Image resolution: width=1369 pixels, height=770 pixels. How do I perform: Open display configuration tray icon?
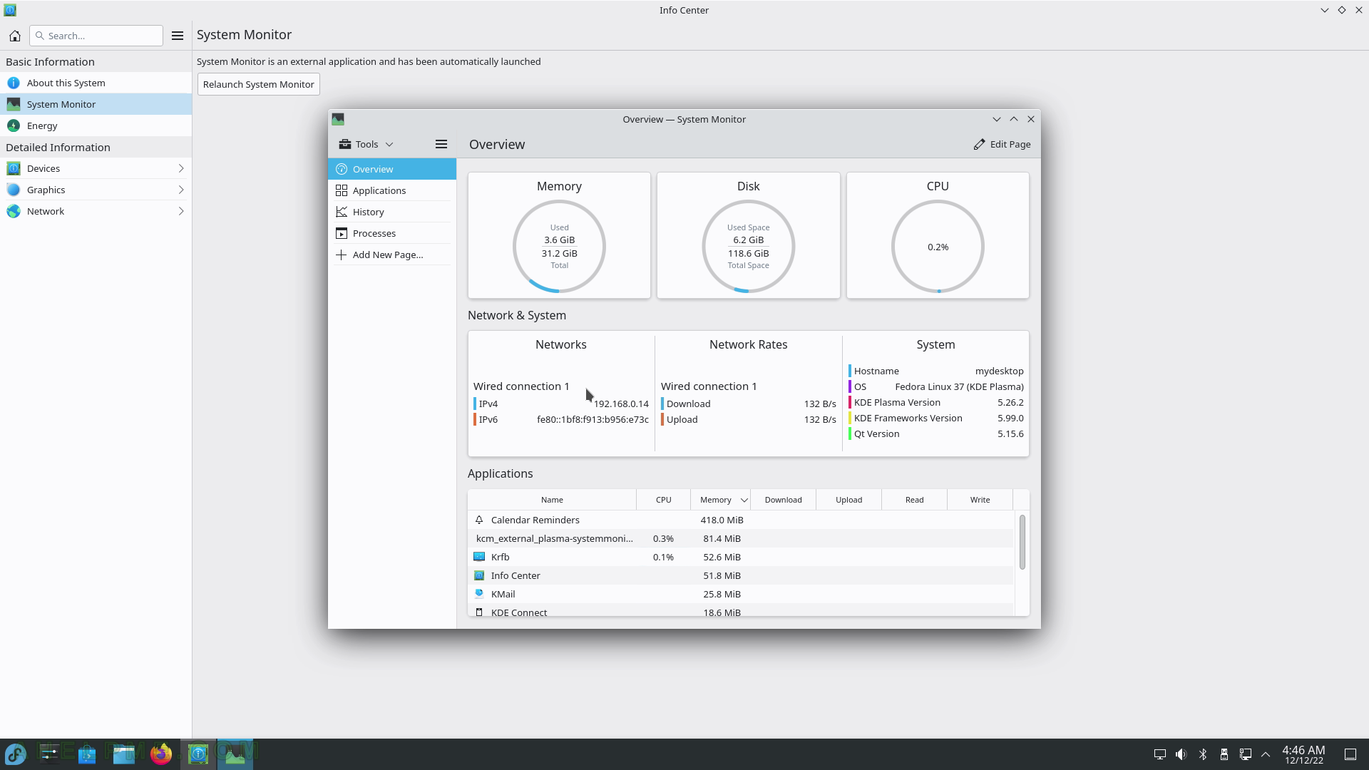pyautogui.click(x=1160, y=754)
